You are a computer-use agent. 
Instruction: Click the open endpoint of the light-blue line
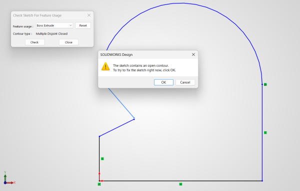(x=134, y=118)
